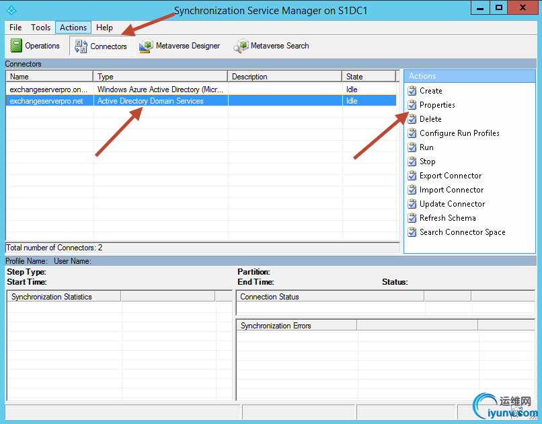
Task: Click the icon beside Export Connector
Action: (412, 176)
